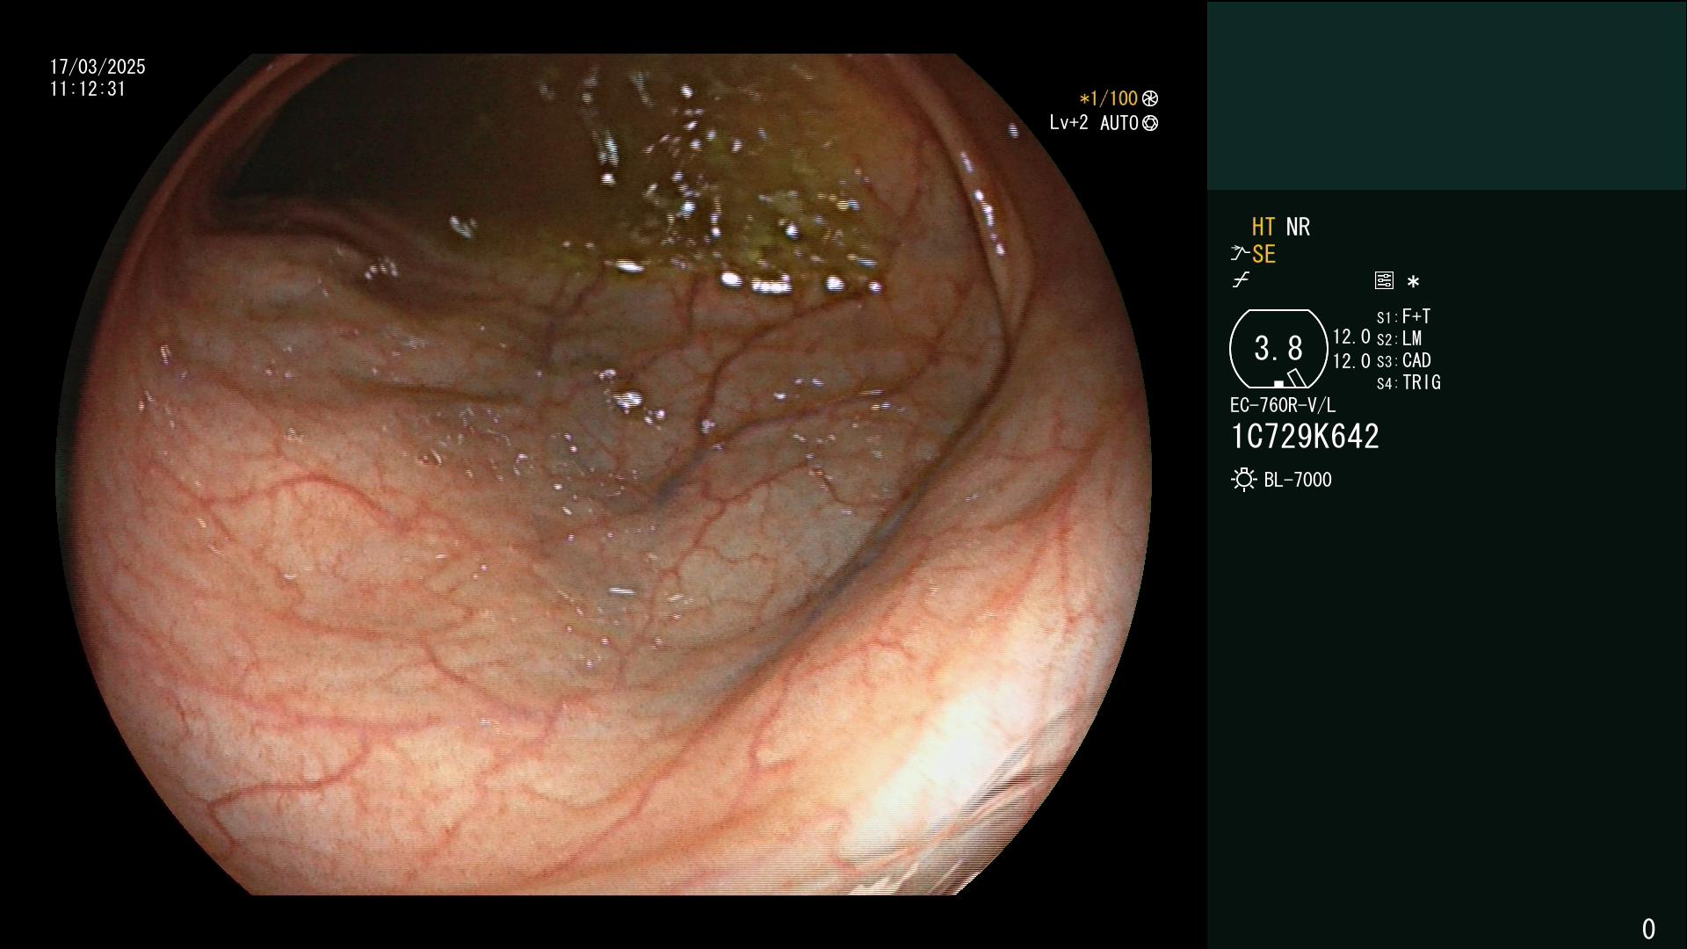Click the endoscopic live image view
Image resolution: width=1687 pixels, height=949 pixels.
point(605,474)
